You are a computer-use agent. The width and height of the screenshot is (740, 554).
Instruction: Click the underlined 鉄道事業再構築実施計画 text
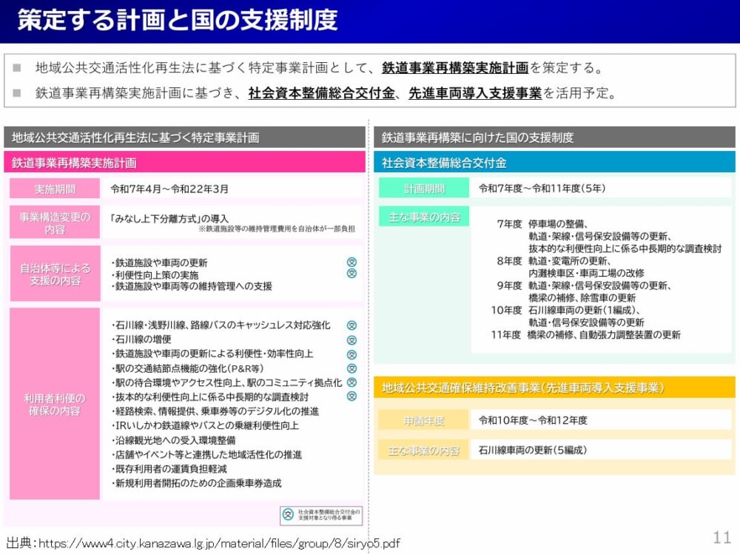click(x=455, y=68)
